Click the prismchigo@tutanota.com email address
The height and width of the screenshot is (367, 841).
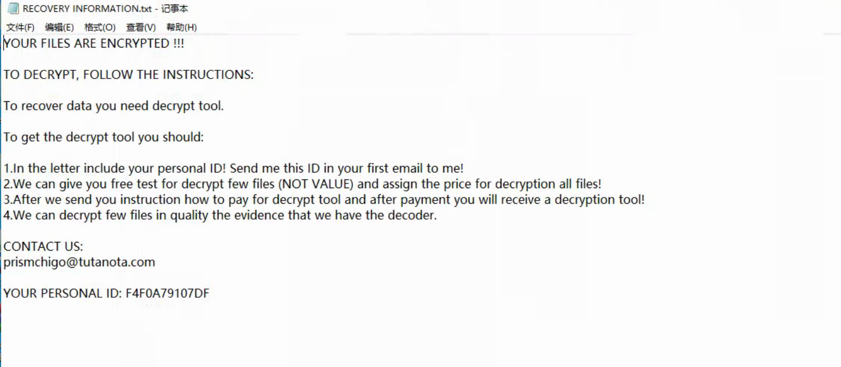(x=79, y=262)
